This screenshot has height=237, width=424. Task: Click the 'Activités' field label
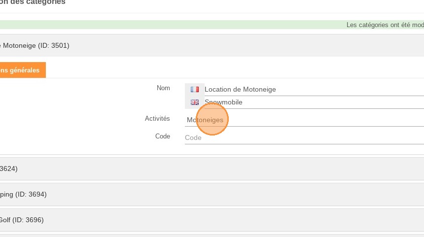(x=157, y=119)
